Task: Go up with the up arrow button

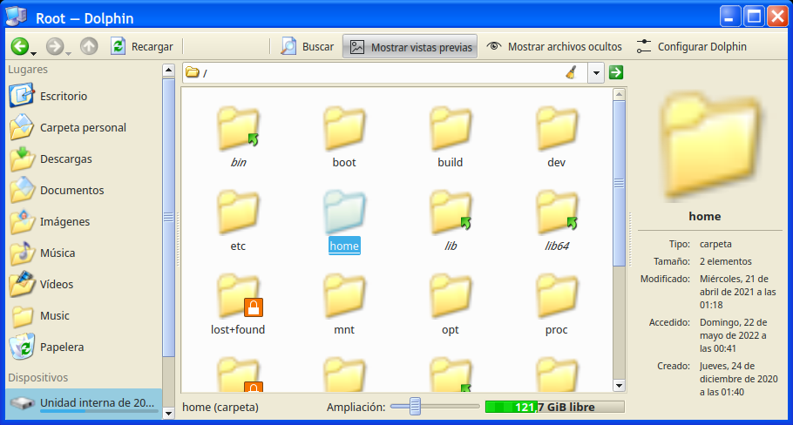Action: [89, 46]
